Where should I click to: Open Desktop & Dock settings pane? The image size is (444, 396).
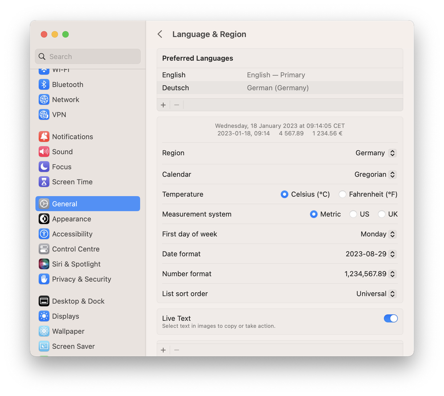click(x=88, y=301)
